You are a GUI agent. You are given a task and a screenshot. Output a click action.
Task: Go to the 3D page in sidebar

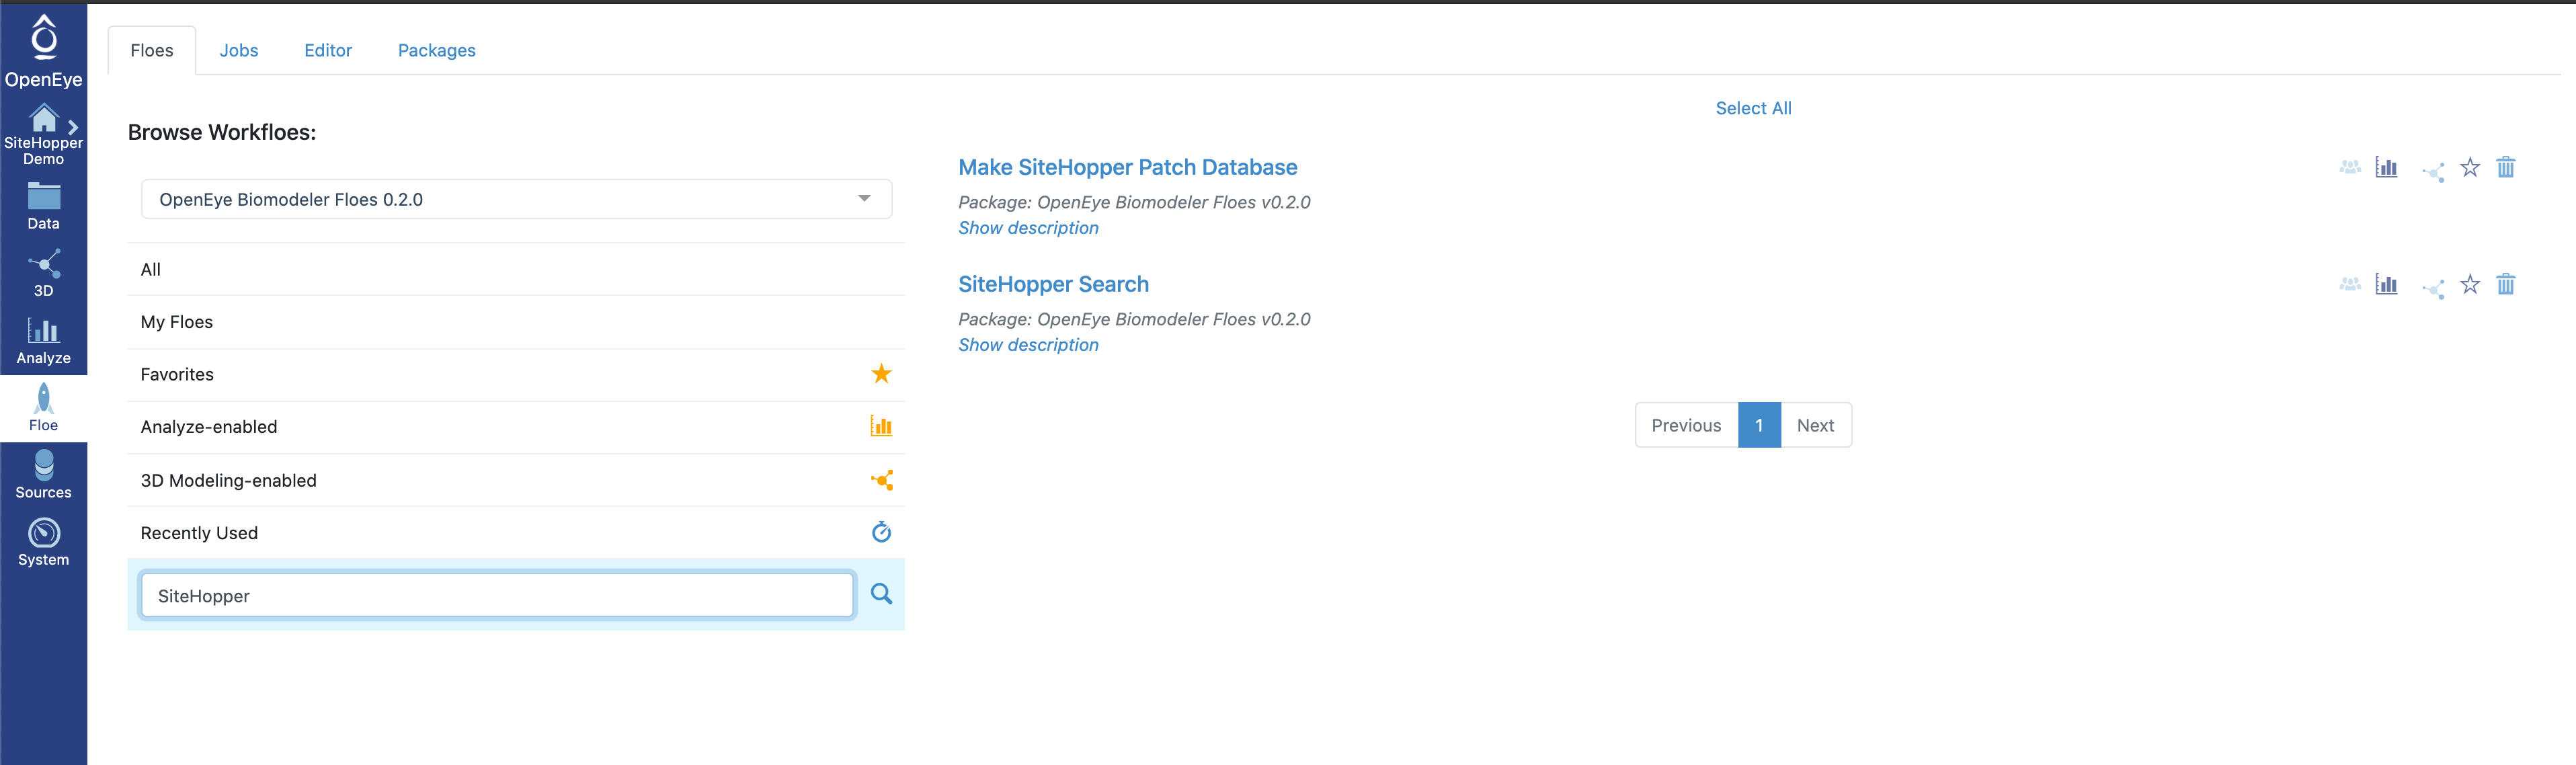point(44,273)
